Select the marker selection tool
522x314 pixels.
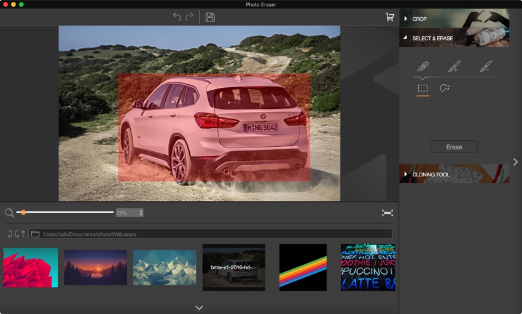point(423,66)
